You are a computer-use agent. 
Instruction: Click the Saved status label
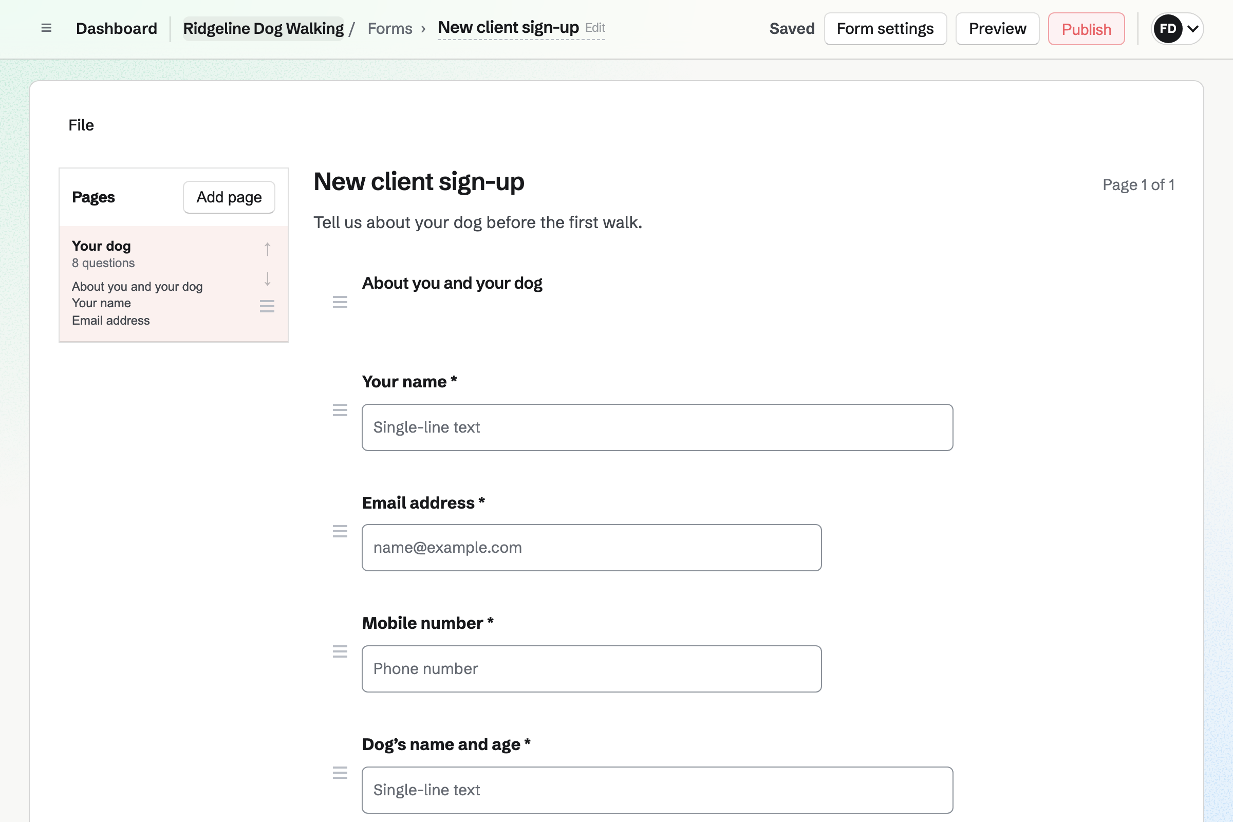[792, 28]
